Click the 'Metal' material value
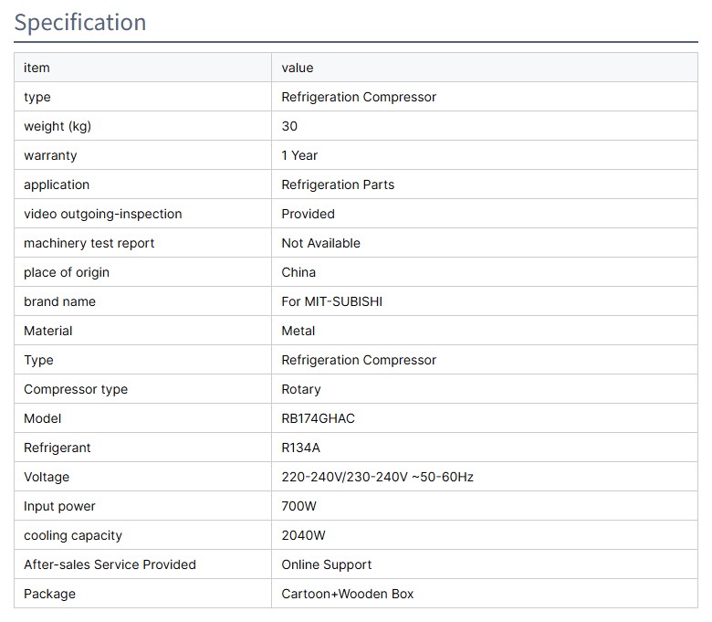The image size is (712, 622). coord(298,331)
